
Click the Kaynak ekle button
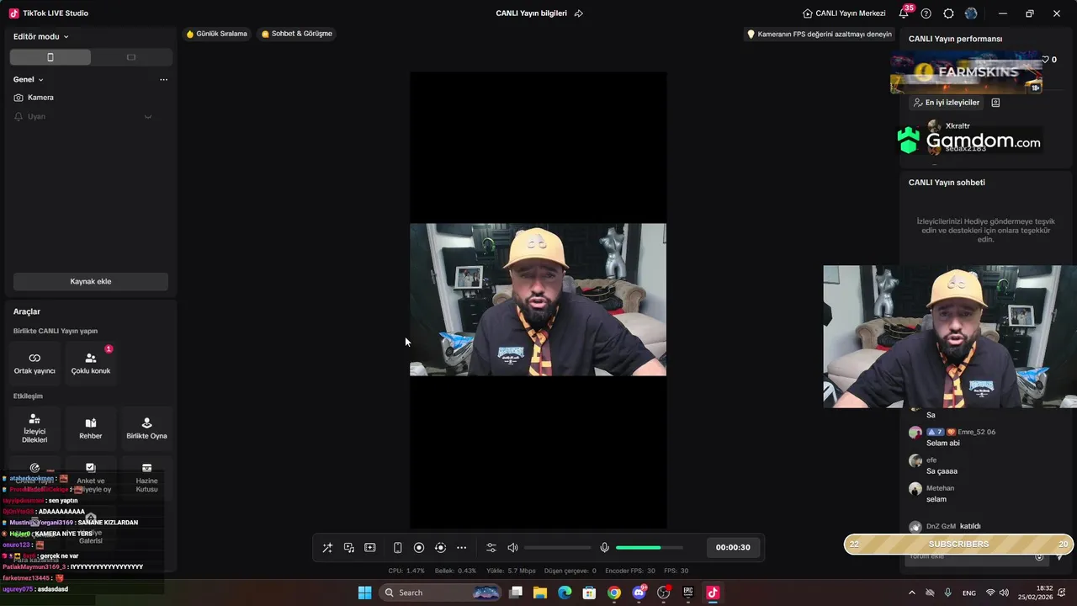(91, 281)
